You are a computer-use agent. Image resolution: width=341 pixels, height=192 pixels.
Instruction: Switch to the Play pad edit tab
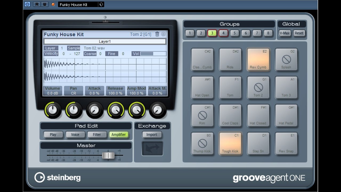(53, 135)
